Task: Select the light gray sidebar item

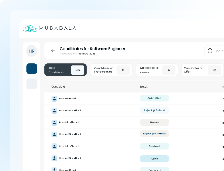Action: [x=32, y=83]
